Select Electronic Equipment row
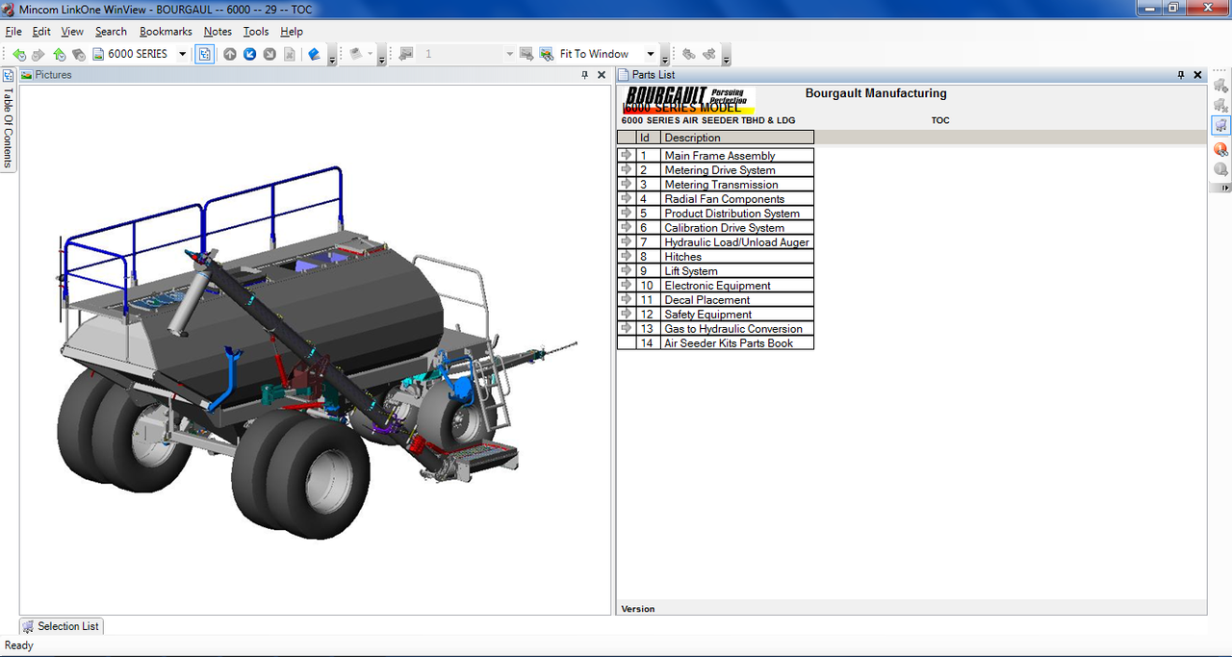1232x657 pixels. (715, 285)
